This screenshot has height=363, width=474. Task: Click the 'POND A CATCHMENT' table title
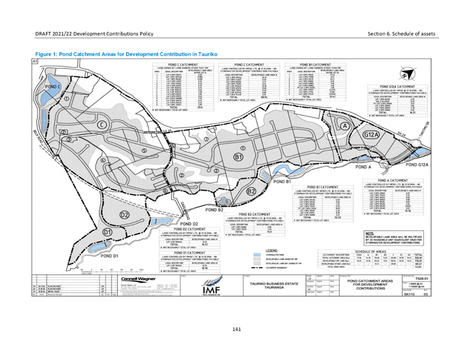(x=393, y=180)
